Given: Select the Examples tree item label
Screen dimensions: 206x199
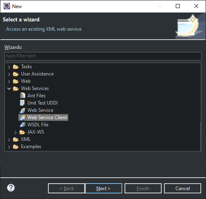Looking at the screenshot, I should (31, 147).
